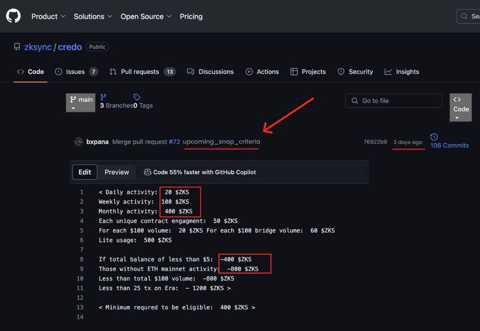Click line number 1 in editor
Screen dimensions: 480x331
82,192
